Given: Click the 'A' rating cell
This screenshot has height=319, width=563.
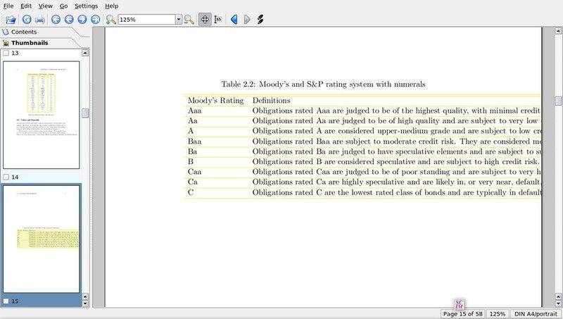Looking at the screenshot, I should 190,131.
